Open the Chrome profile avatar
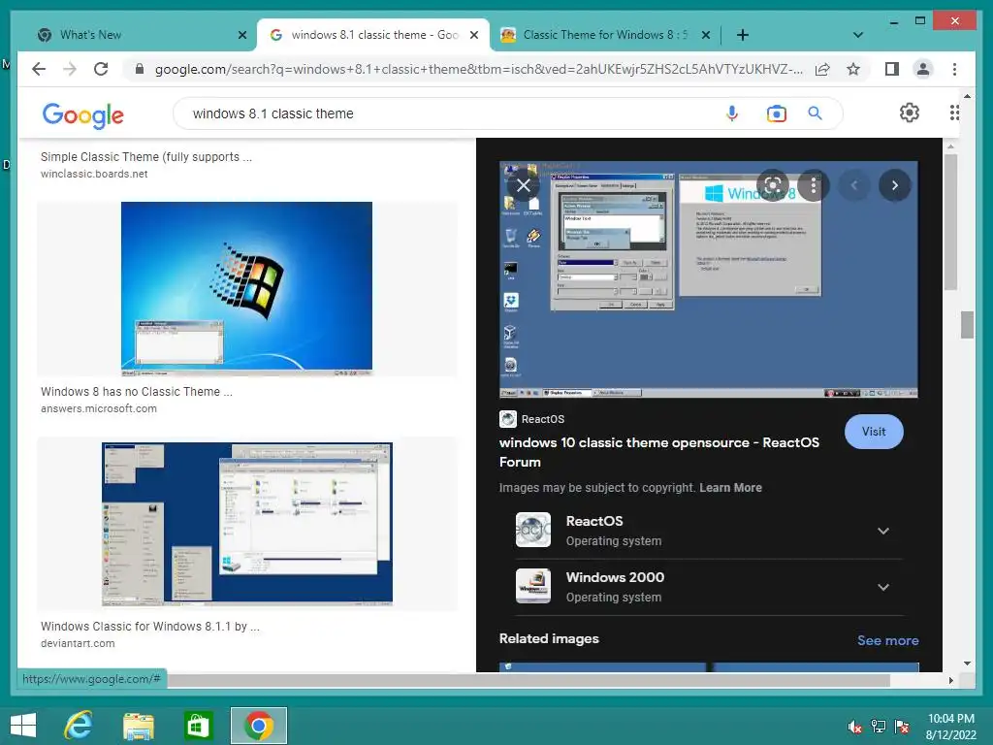Image resolution: width=993 pixels, height=745 pixels. point(923,69)
